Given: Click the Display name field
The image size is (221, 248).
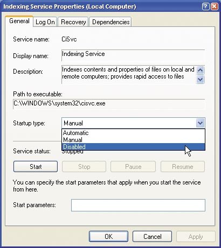Looking at the screenshot, I should coord(133,55).
